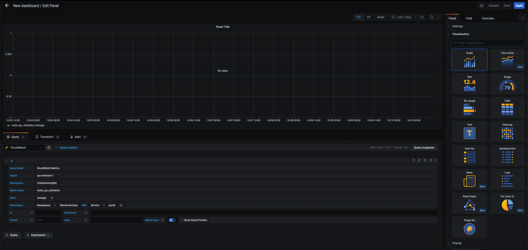
Task: Pick the Logs visualization
Action: click(507, 179)
